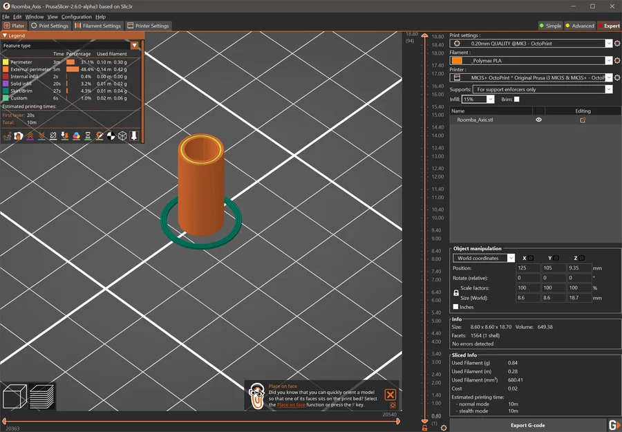The image size is (622, 432).
Task: Click the Place on face link in hint
Action: [291, 404]
